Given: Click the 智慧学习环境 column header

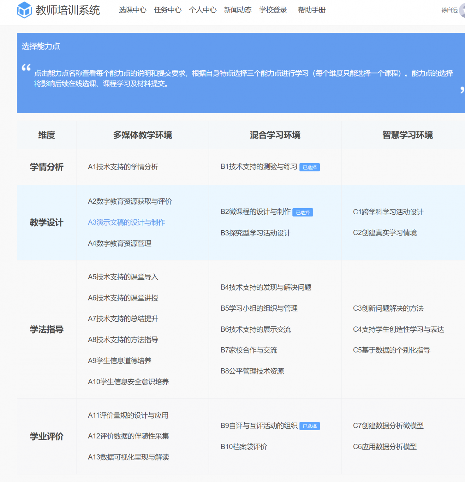Looking at the screenshot, I should click(x=407, y=135).
